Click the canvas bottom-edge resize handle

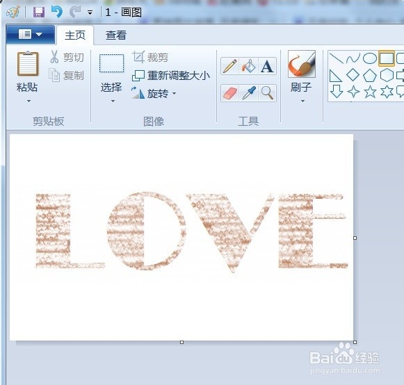coord(181,342)
